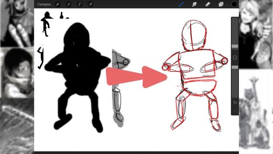
Task: Activate the Transform arrow tool
Action: pyautogui.click(x=90, y=4)
